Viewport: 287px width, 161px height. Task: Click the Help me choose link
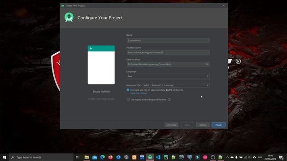tap(139, 93)
